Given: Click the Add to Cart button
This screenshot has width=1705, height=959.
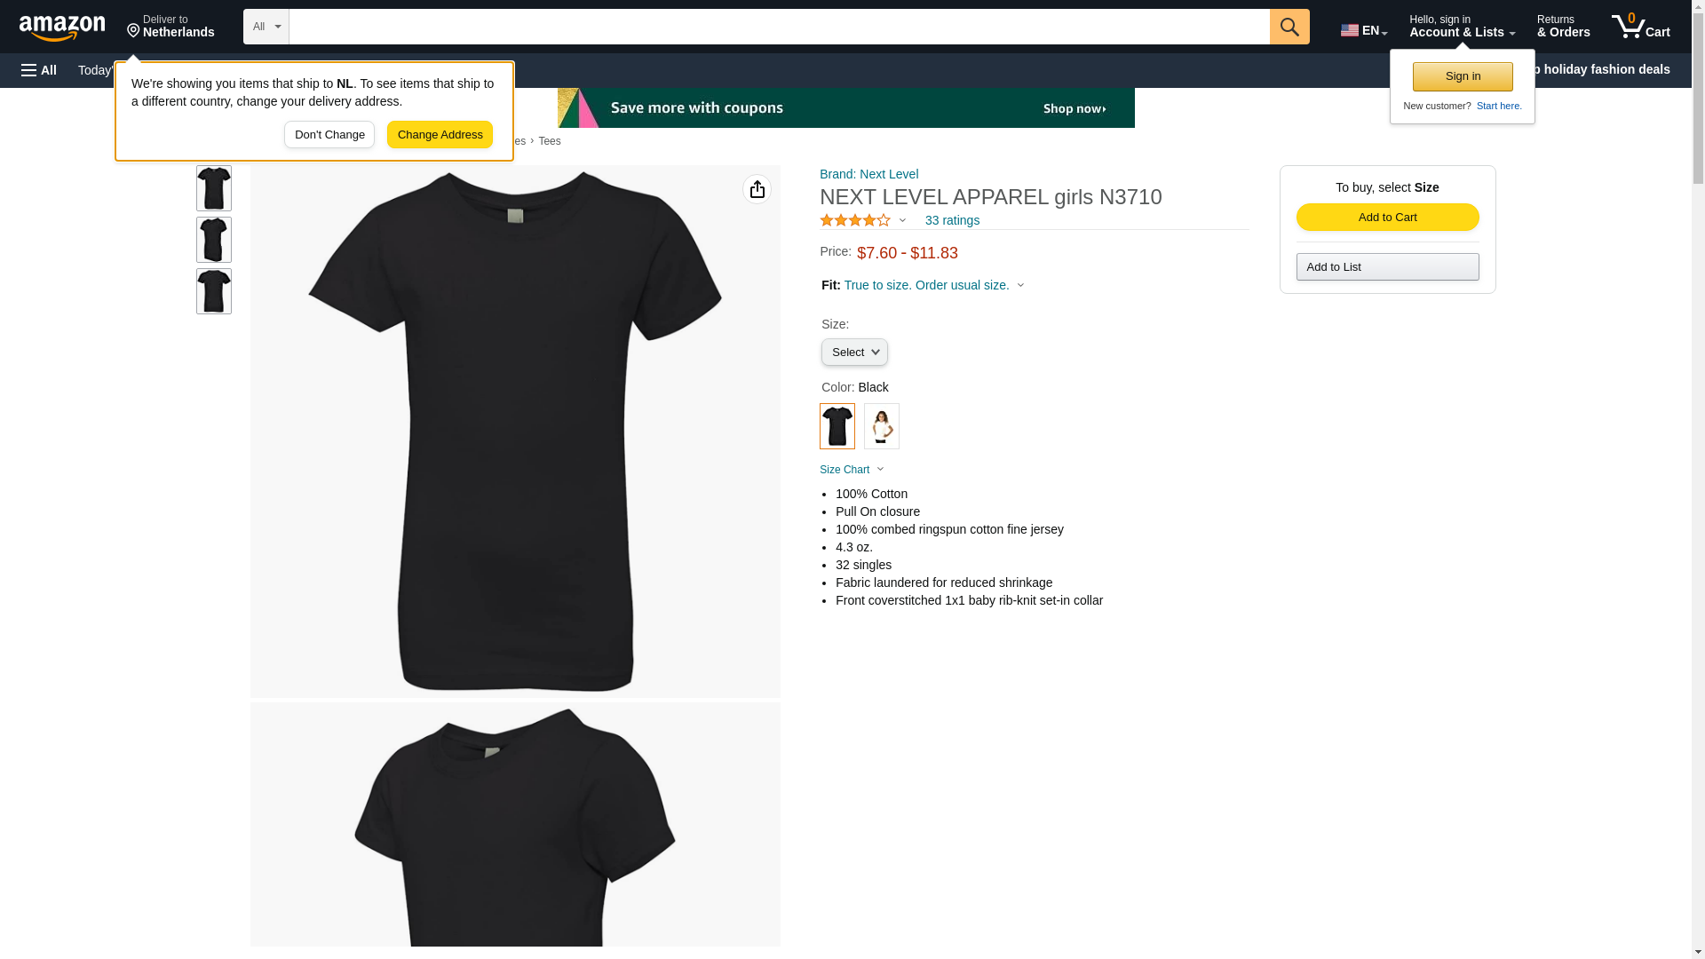Looking at the screenshot, I should [1387, 218].
